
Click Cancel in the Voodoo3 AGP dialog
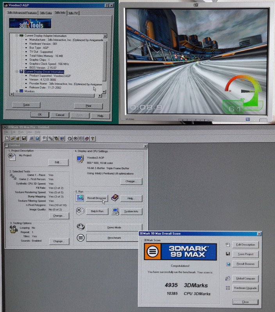(x=60, y=115)
